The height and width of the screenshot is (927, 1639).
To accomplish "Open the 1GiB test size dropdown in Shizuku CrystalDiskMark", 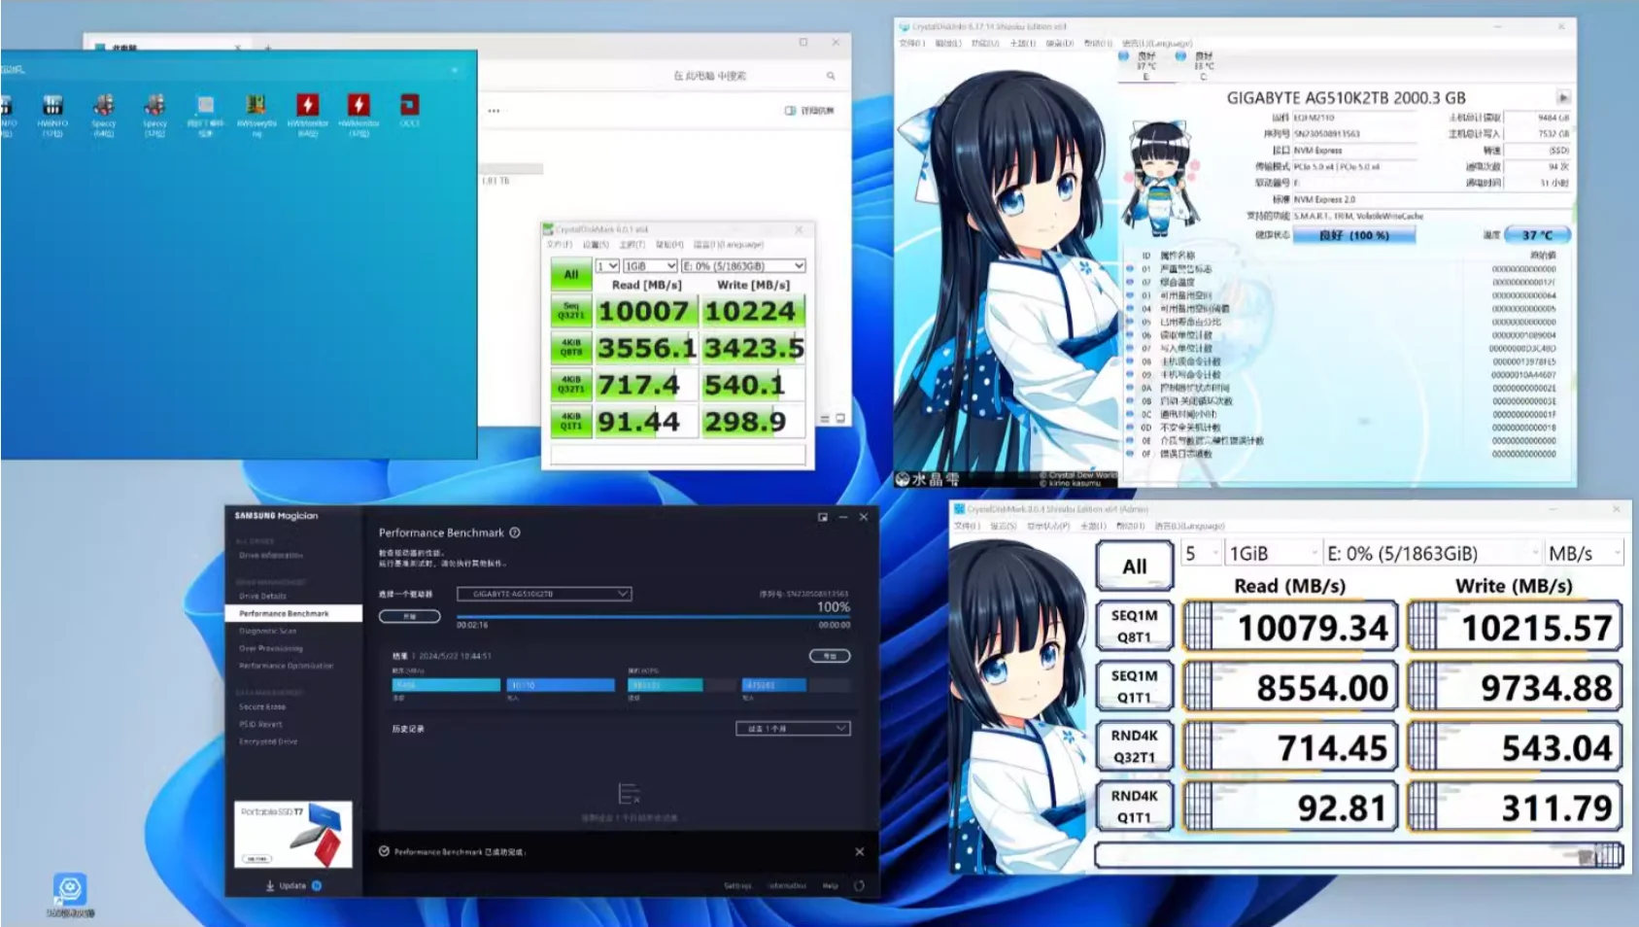I will [x=1272, y=553].
